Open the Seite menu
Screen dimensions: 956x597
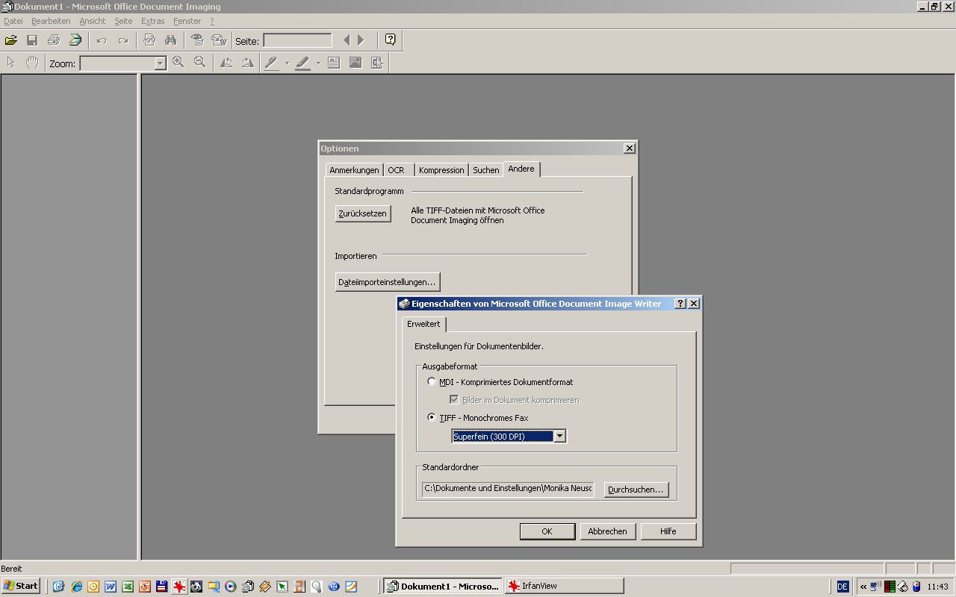click(x=123, y=21)
